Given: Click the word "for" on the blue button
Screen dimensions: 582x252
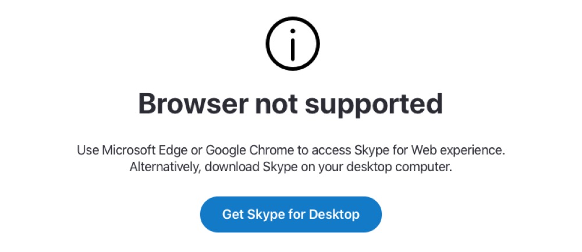Looking at the screenshot, I should tap(296, 214).
